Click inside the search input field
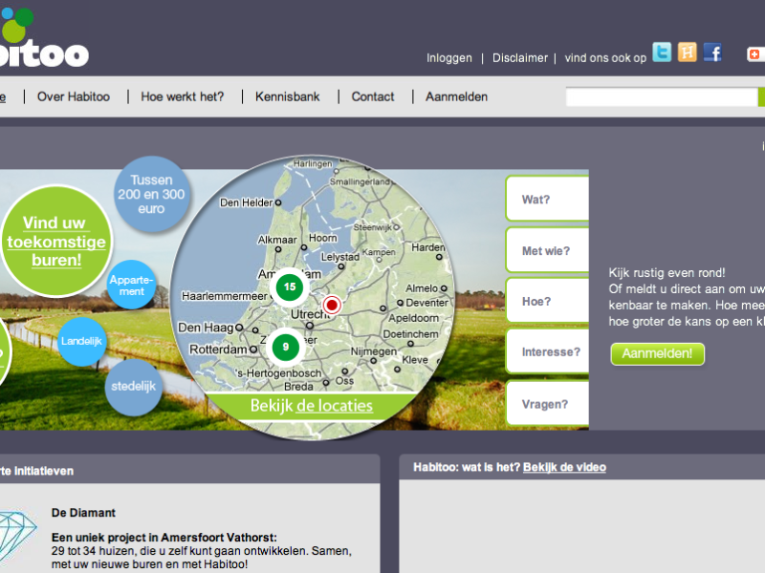This screenshot has height=573, width=765. pos(662,97)
